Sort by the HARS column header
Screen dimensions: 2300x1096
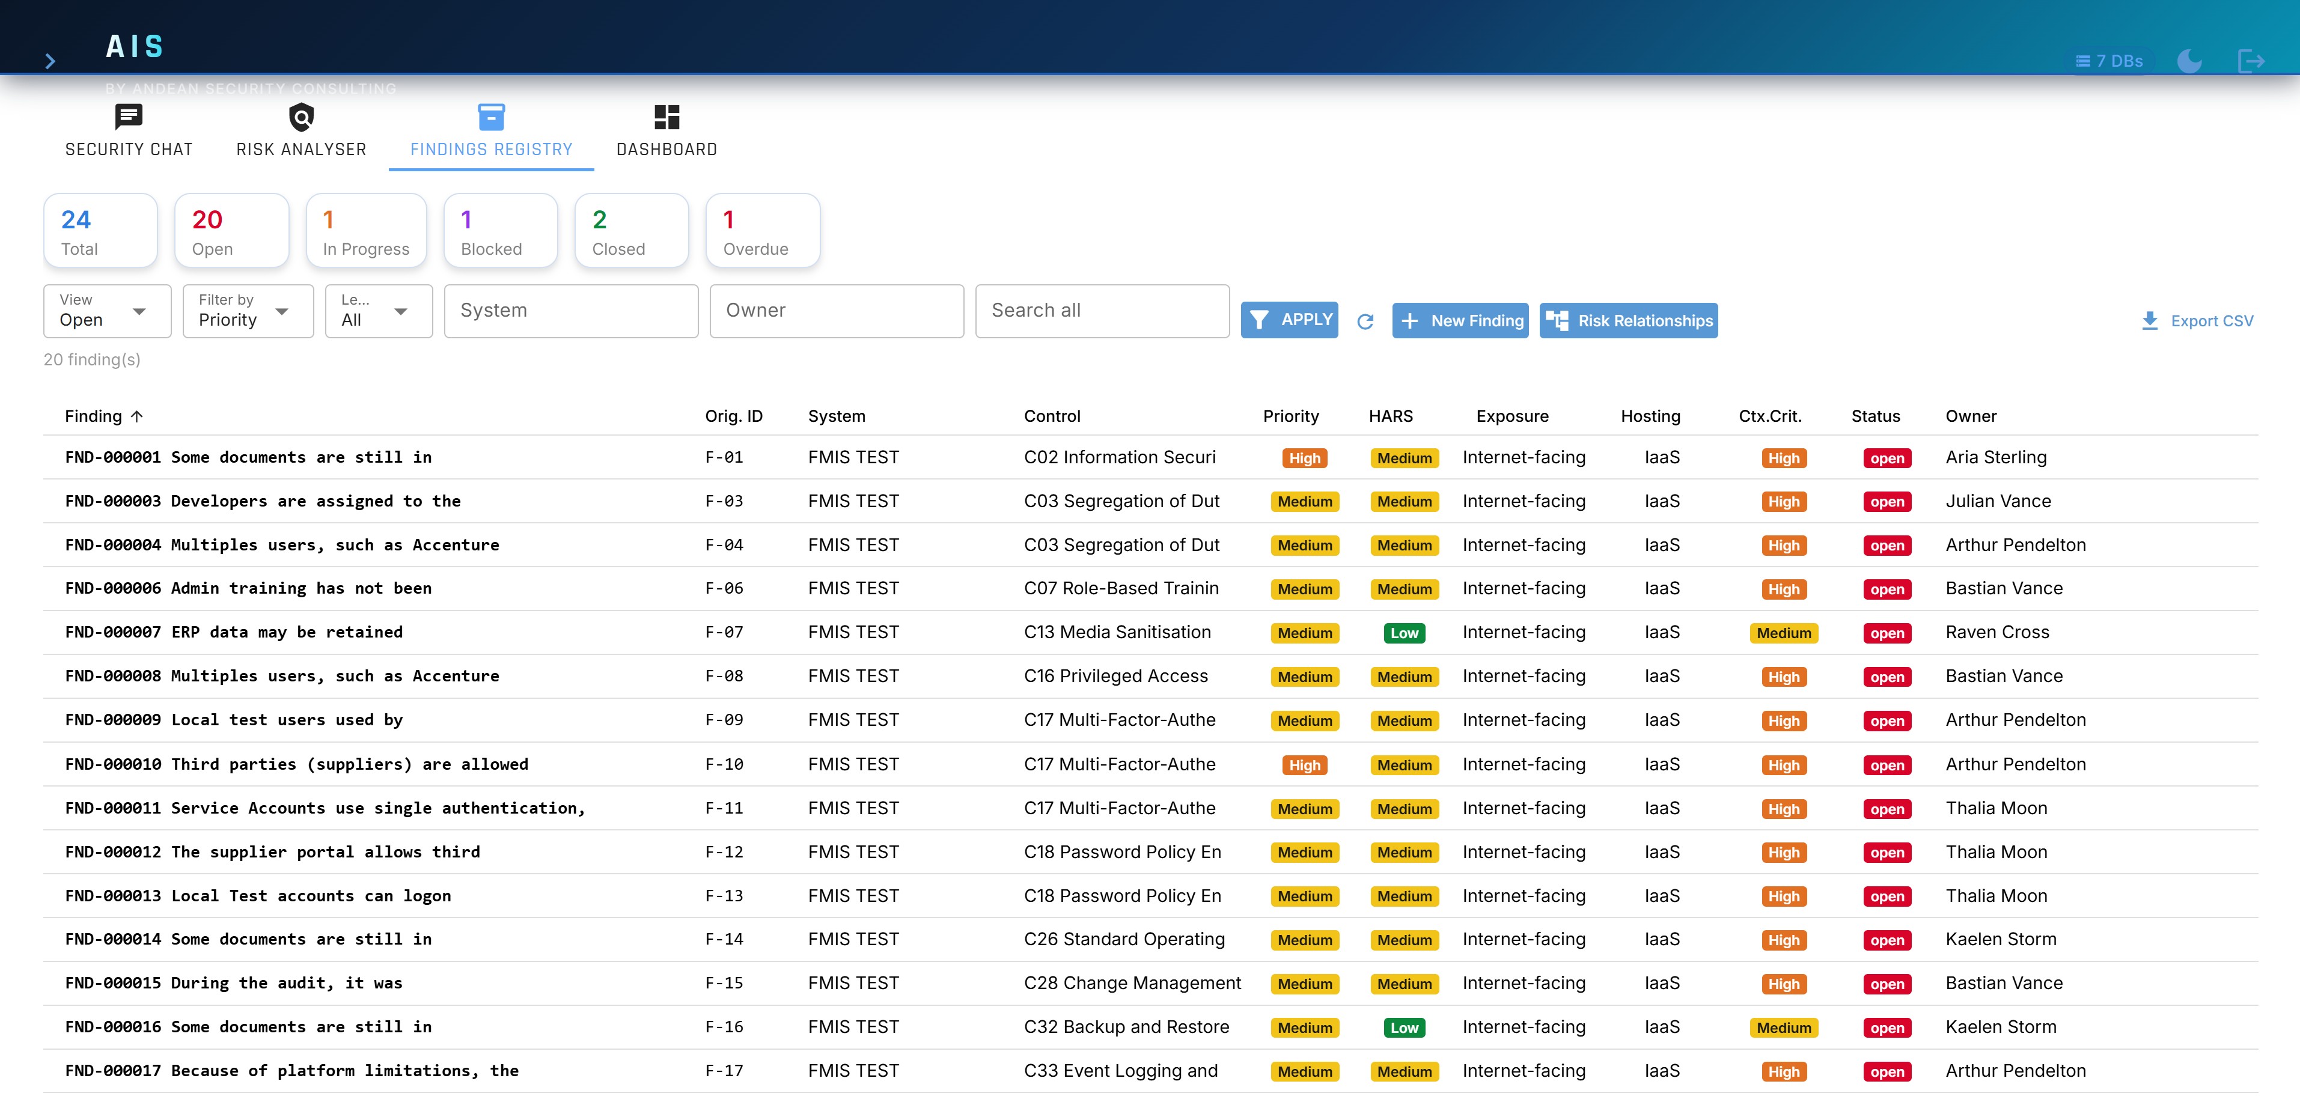tap(1391, 416)
